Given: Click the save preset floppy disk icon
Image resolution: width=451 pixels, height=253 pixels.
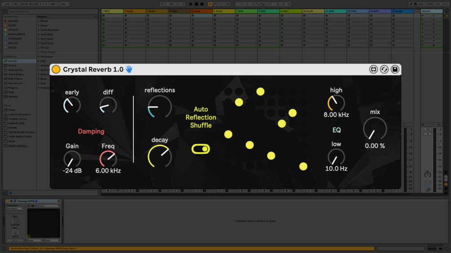Looking at the screenshot, I should pyautogui.click(x=395, y=69).
